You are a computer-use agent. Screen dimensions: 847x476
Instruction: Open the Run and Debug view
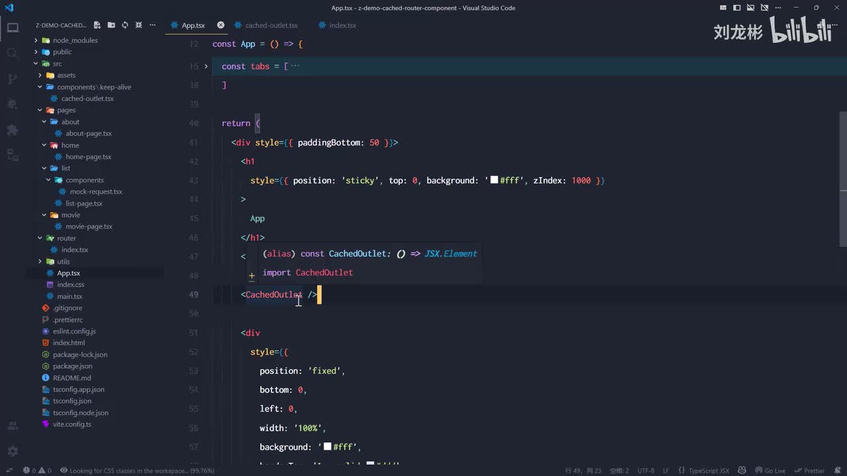pos(13,104)
